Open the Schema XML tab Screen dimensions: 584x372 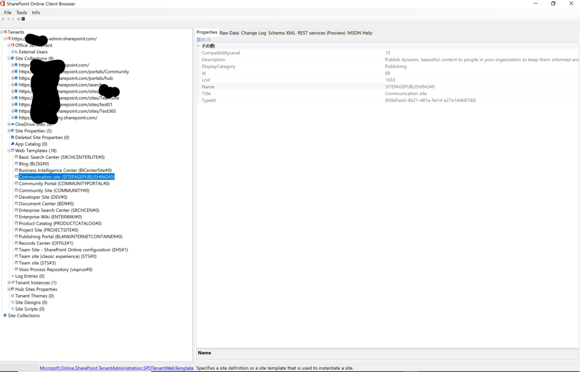pos(282,33)
